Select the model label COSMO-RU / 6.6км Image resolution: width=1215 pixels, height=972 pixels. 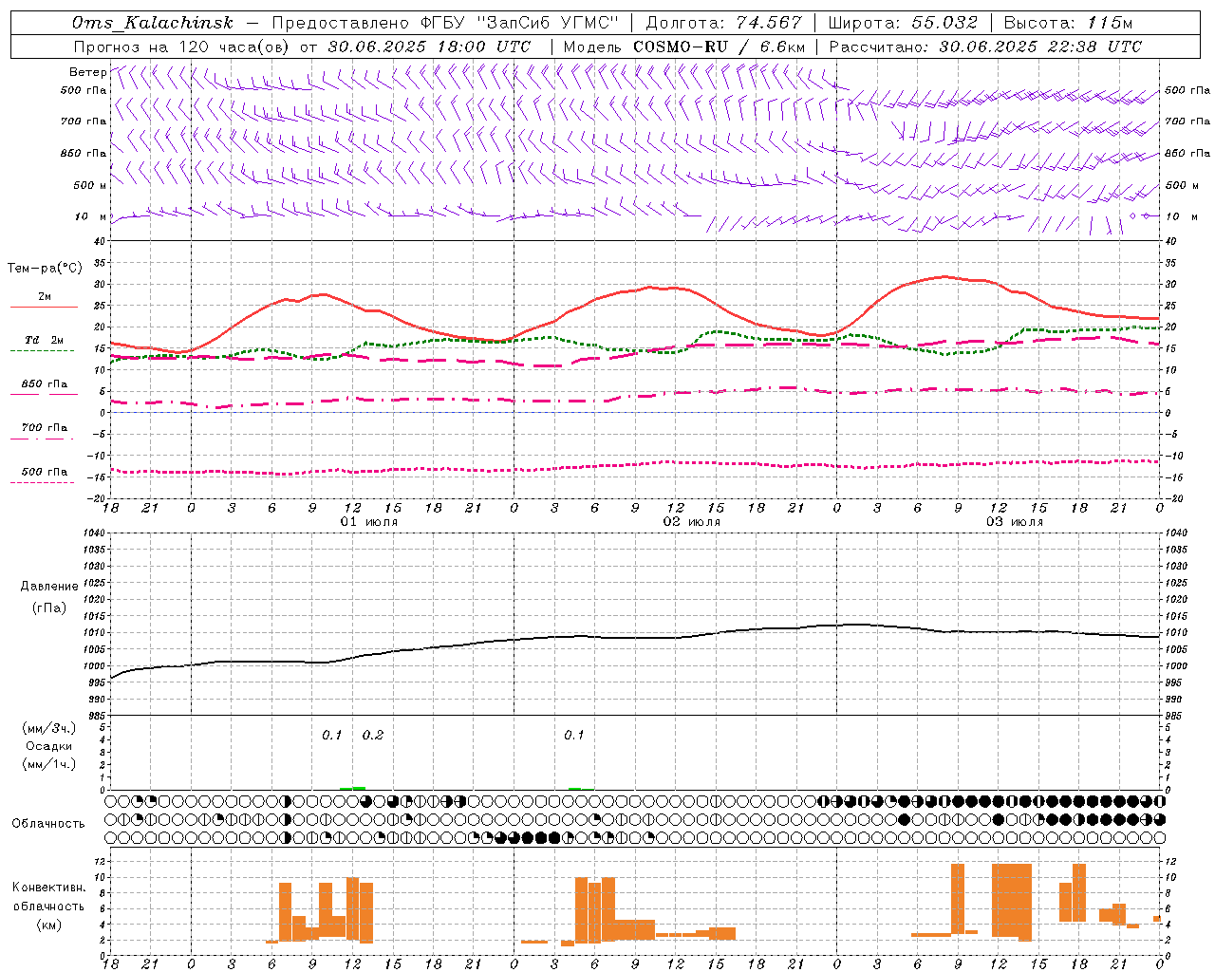pyautogui.click(x=720, y=47)
